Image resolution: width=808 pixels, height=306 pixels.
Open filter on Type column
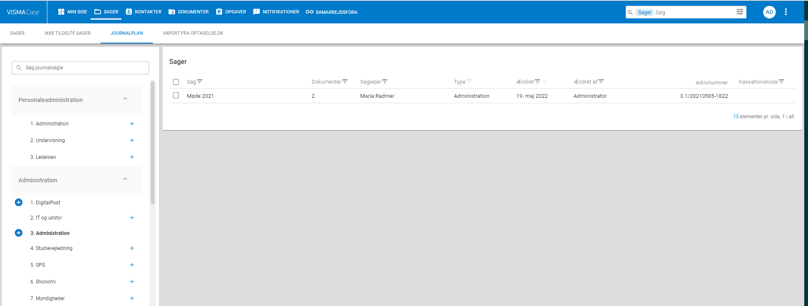469,82
